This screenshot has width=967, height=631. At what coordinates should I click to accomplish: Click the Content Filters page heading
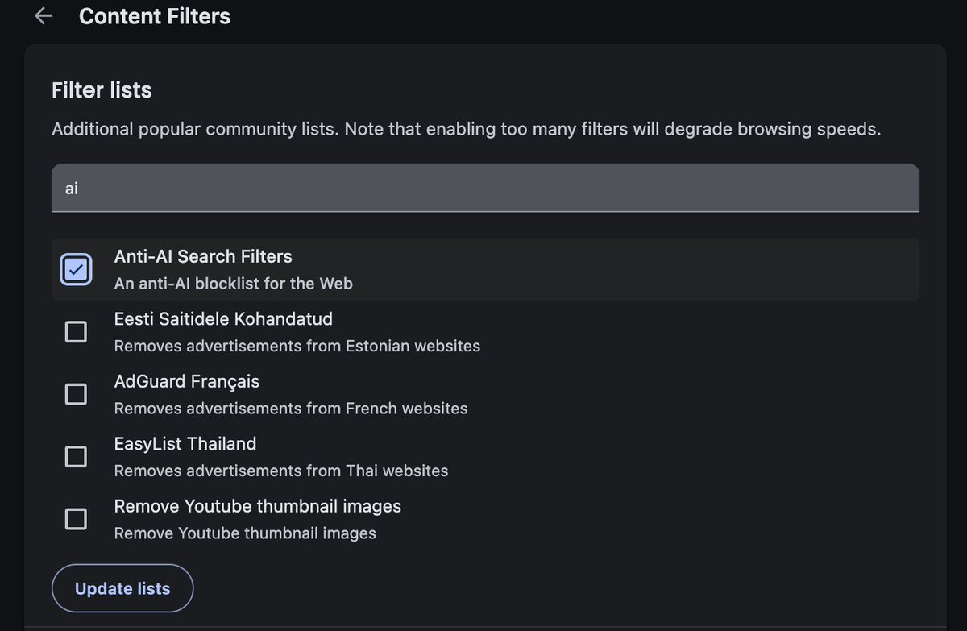[x=155, y=16]
